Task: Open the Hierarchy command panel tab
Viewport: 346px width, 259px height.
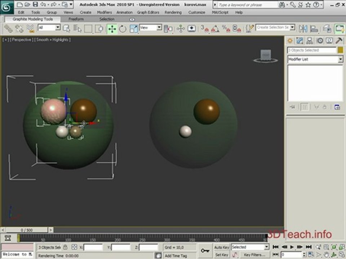Action: [310, 41]
